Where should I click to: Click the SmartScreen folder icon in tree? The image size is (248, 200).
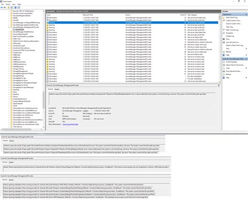click(x=12, y=53)
